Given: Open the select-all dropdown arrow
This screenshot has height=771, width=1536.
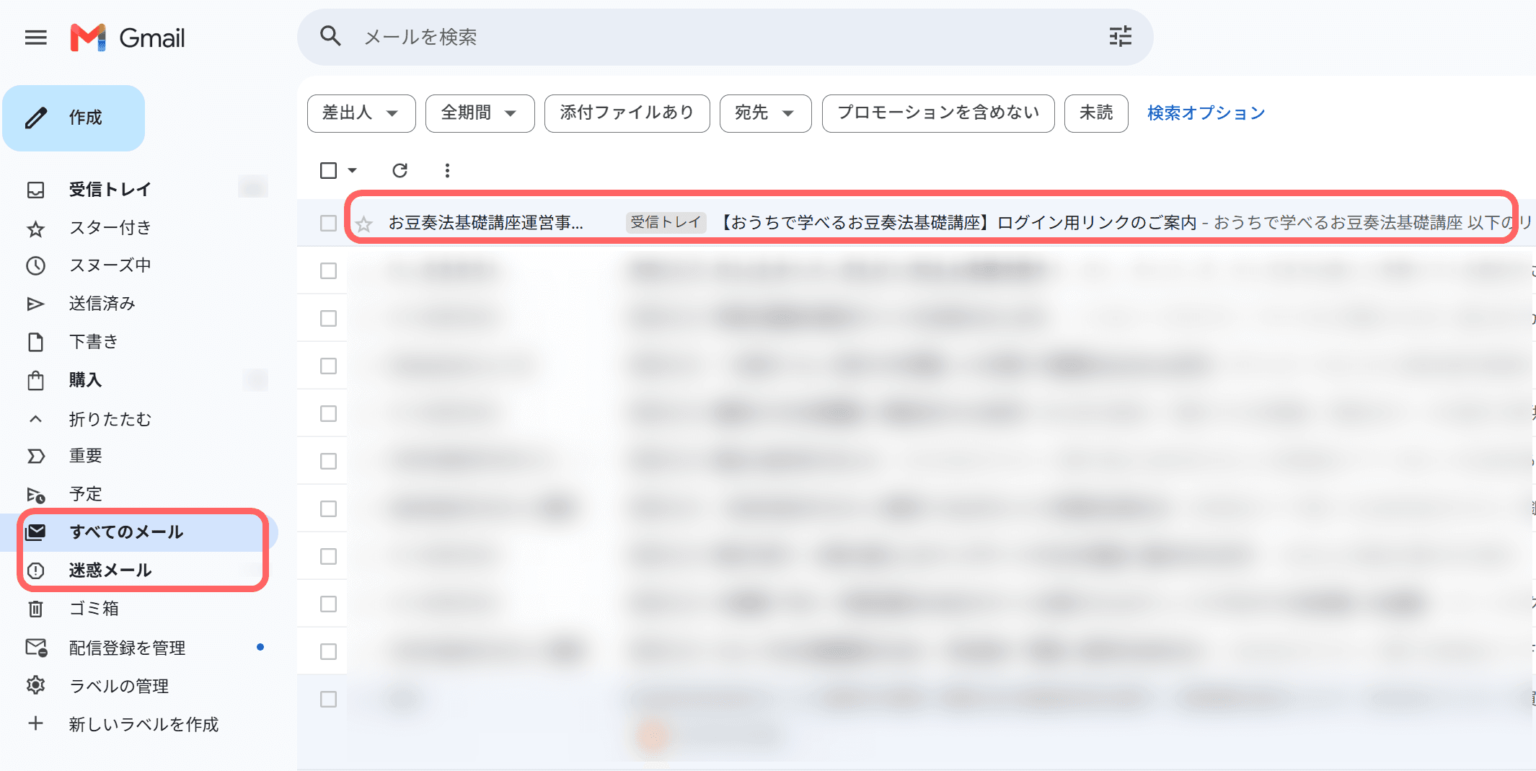Looking at the screenshot, I should coord(353,170).
